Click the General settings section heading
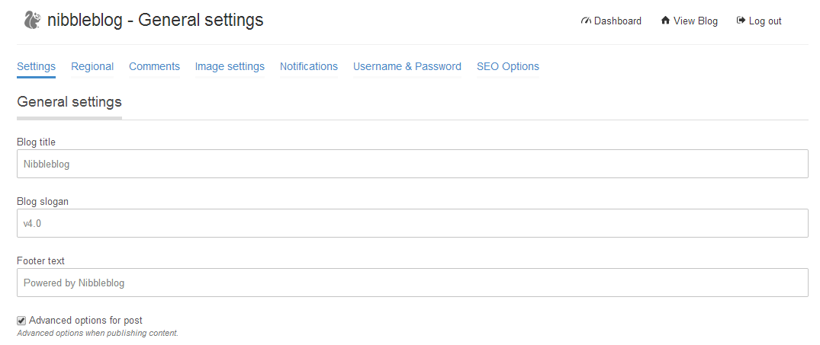820x345 pixels. click(x=69, y=102)
